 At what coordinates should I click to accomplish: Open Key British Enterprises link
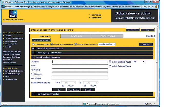pos(14,71)
